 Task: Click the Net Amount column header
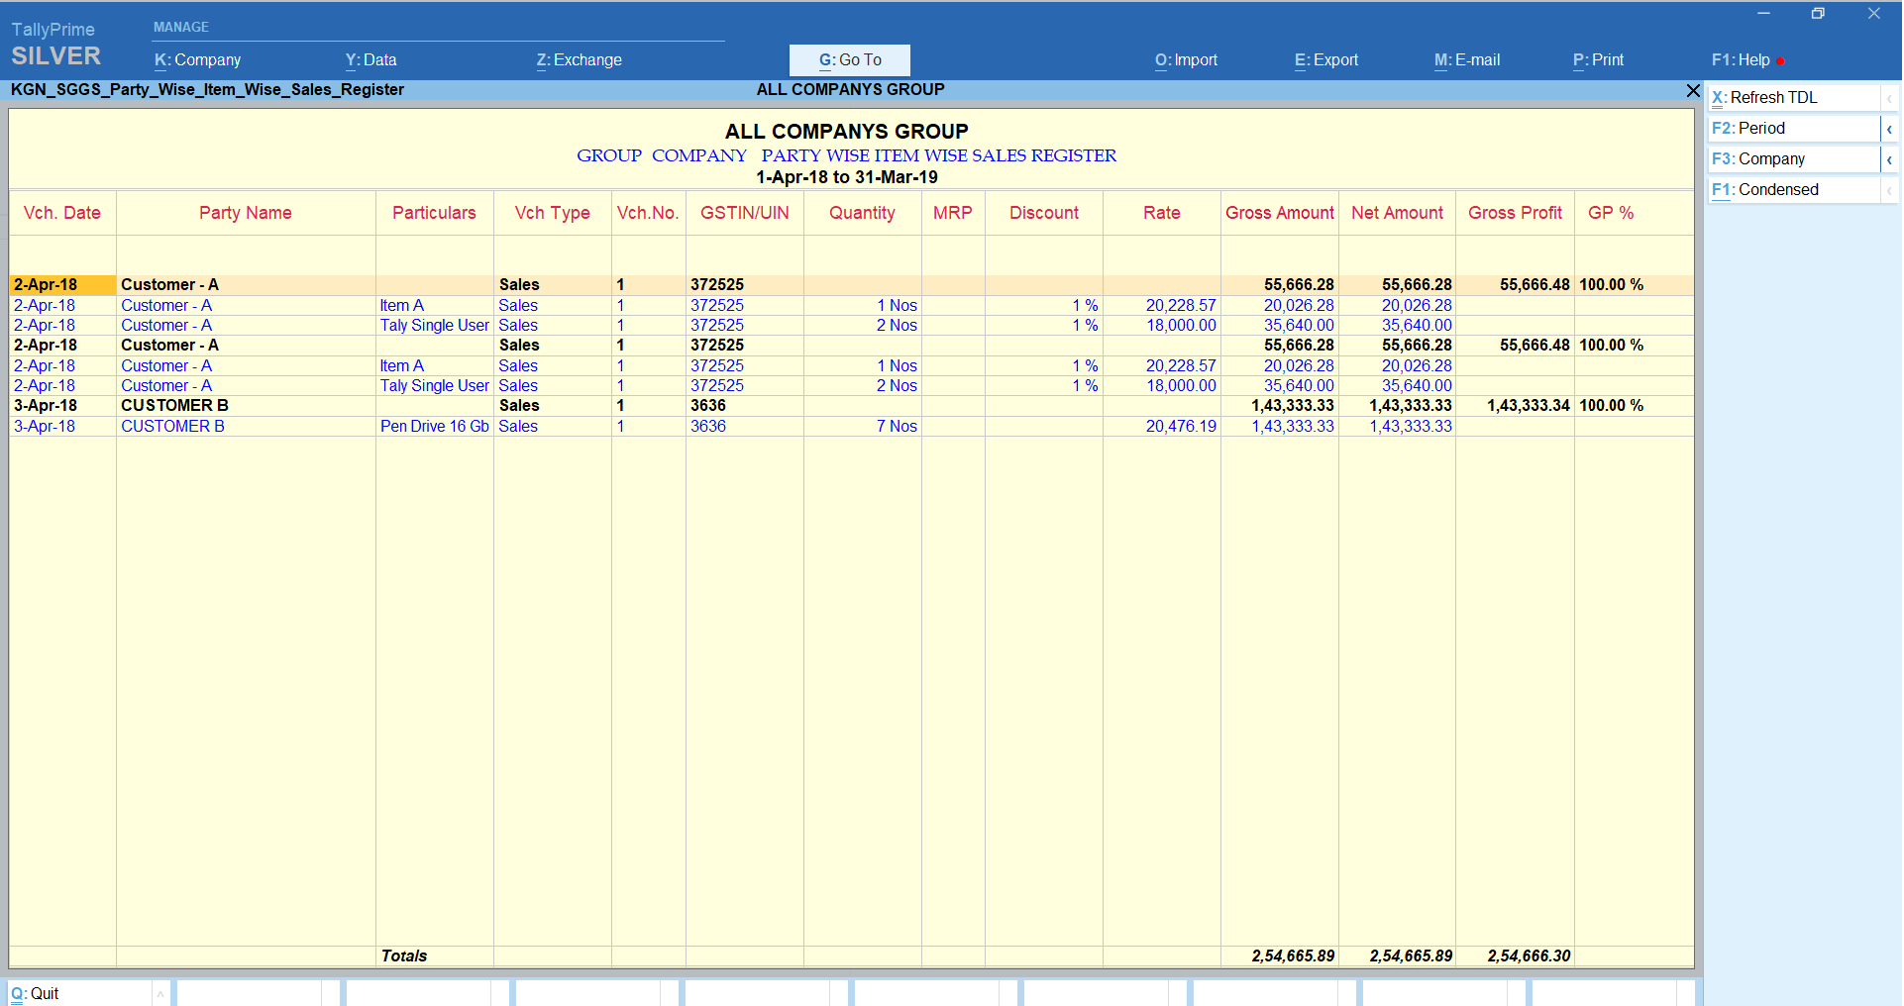pos(1398,213)
